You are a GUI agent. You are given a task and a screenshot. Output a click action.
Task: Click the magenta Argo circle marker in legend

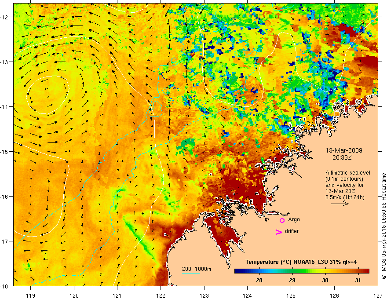[282, 220]
